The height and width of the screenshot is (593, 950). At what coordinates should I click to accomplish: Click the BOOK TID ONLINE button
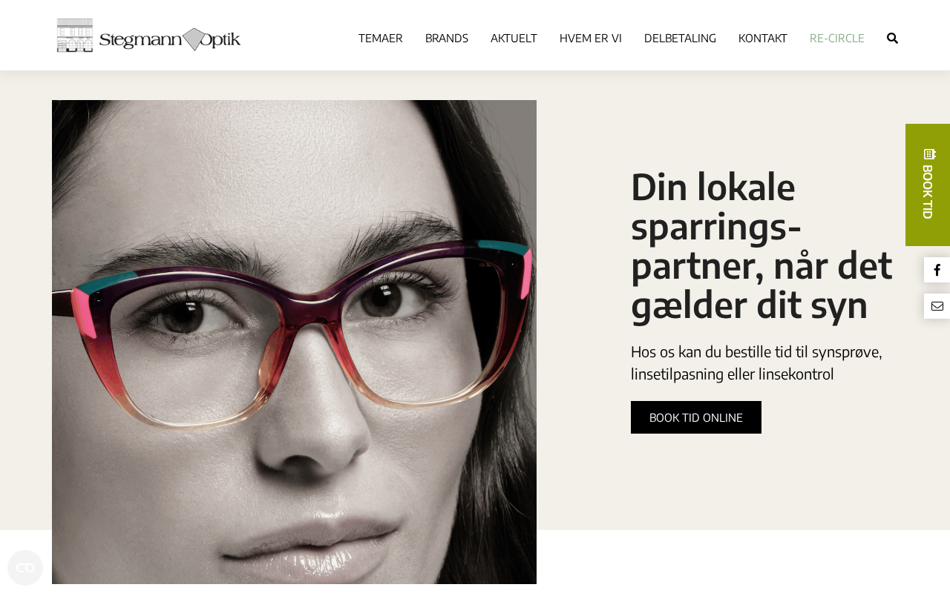pyautogui.click(x=696, y=417)
